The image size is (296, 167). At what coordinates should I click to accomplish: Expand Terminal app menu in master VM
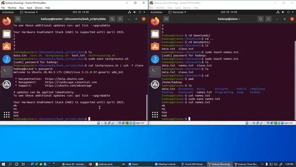pyautogui.click(x=29, y=12)
